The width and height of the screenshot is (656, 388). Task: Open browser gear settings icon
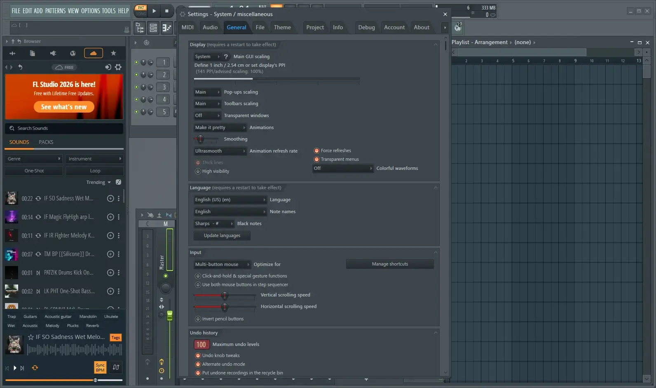[118, 67]
